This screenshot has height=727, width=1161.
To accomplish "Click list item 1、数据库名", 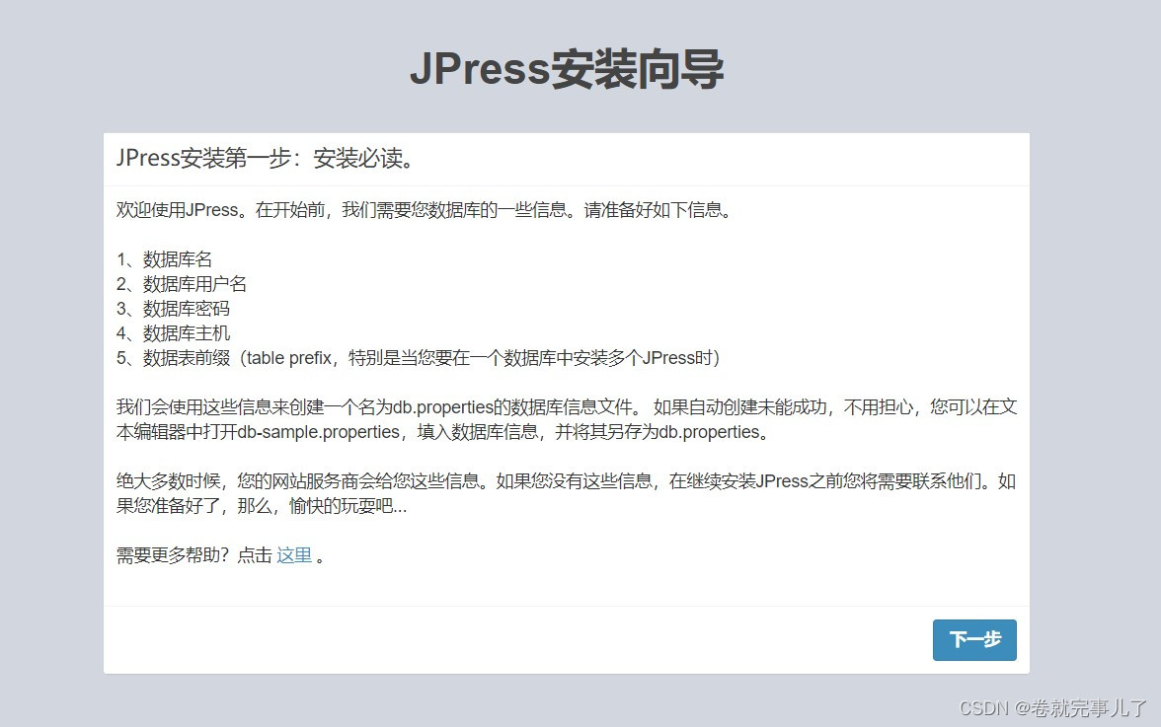I will (164, 259).
